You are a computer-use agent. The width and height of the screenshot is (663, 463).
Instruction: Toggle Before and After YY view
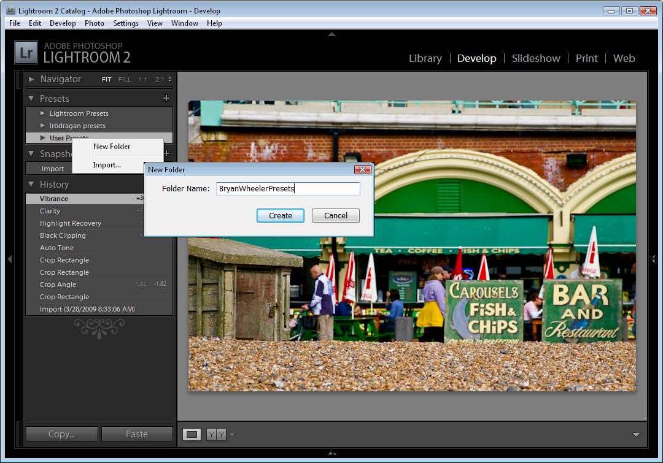point(216,434)
